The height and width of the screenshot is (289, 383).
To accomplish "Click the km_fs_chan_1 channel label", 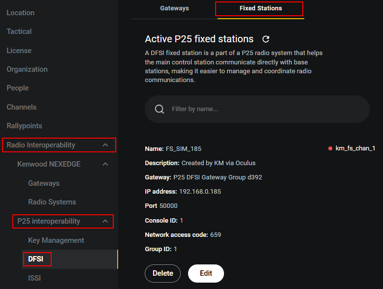I will [x=355, y=148].
